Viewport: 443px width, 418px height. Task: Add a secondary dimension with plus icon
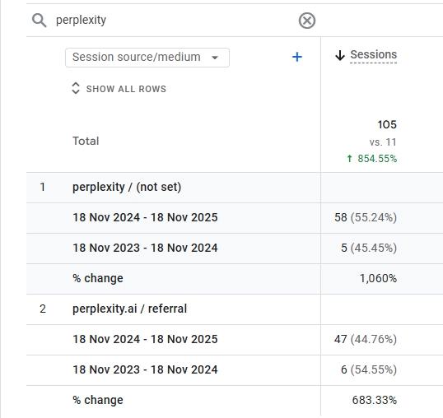[x=297, y=57]
